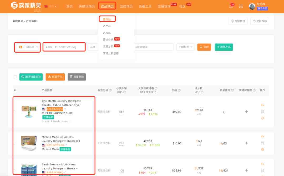Tick the checkbox for the Miracle Made row

pos(14,143)
